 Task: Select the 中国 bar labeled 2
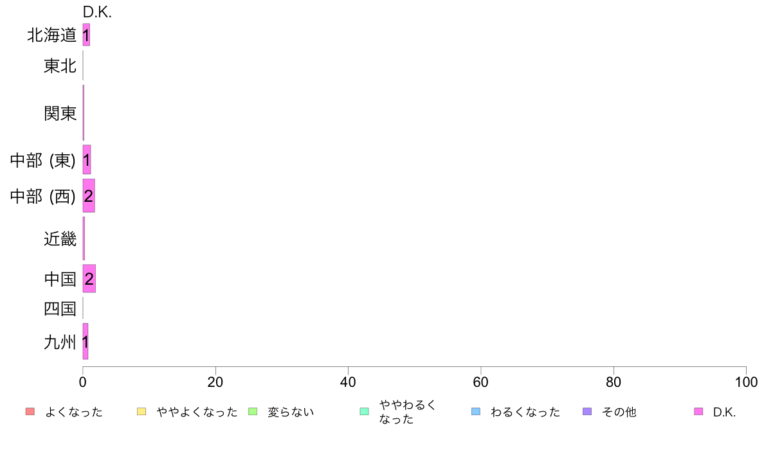click(x=89, y=279)
